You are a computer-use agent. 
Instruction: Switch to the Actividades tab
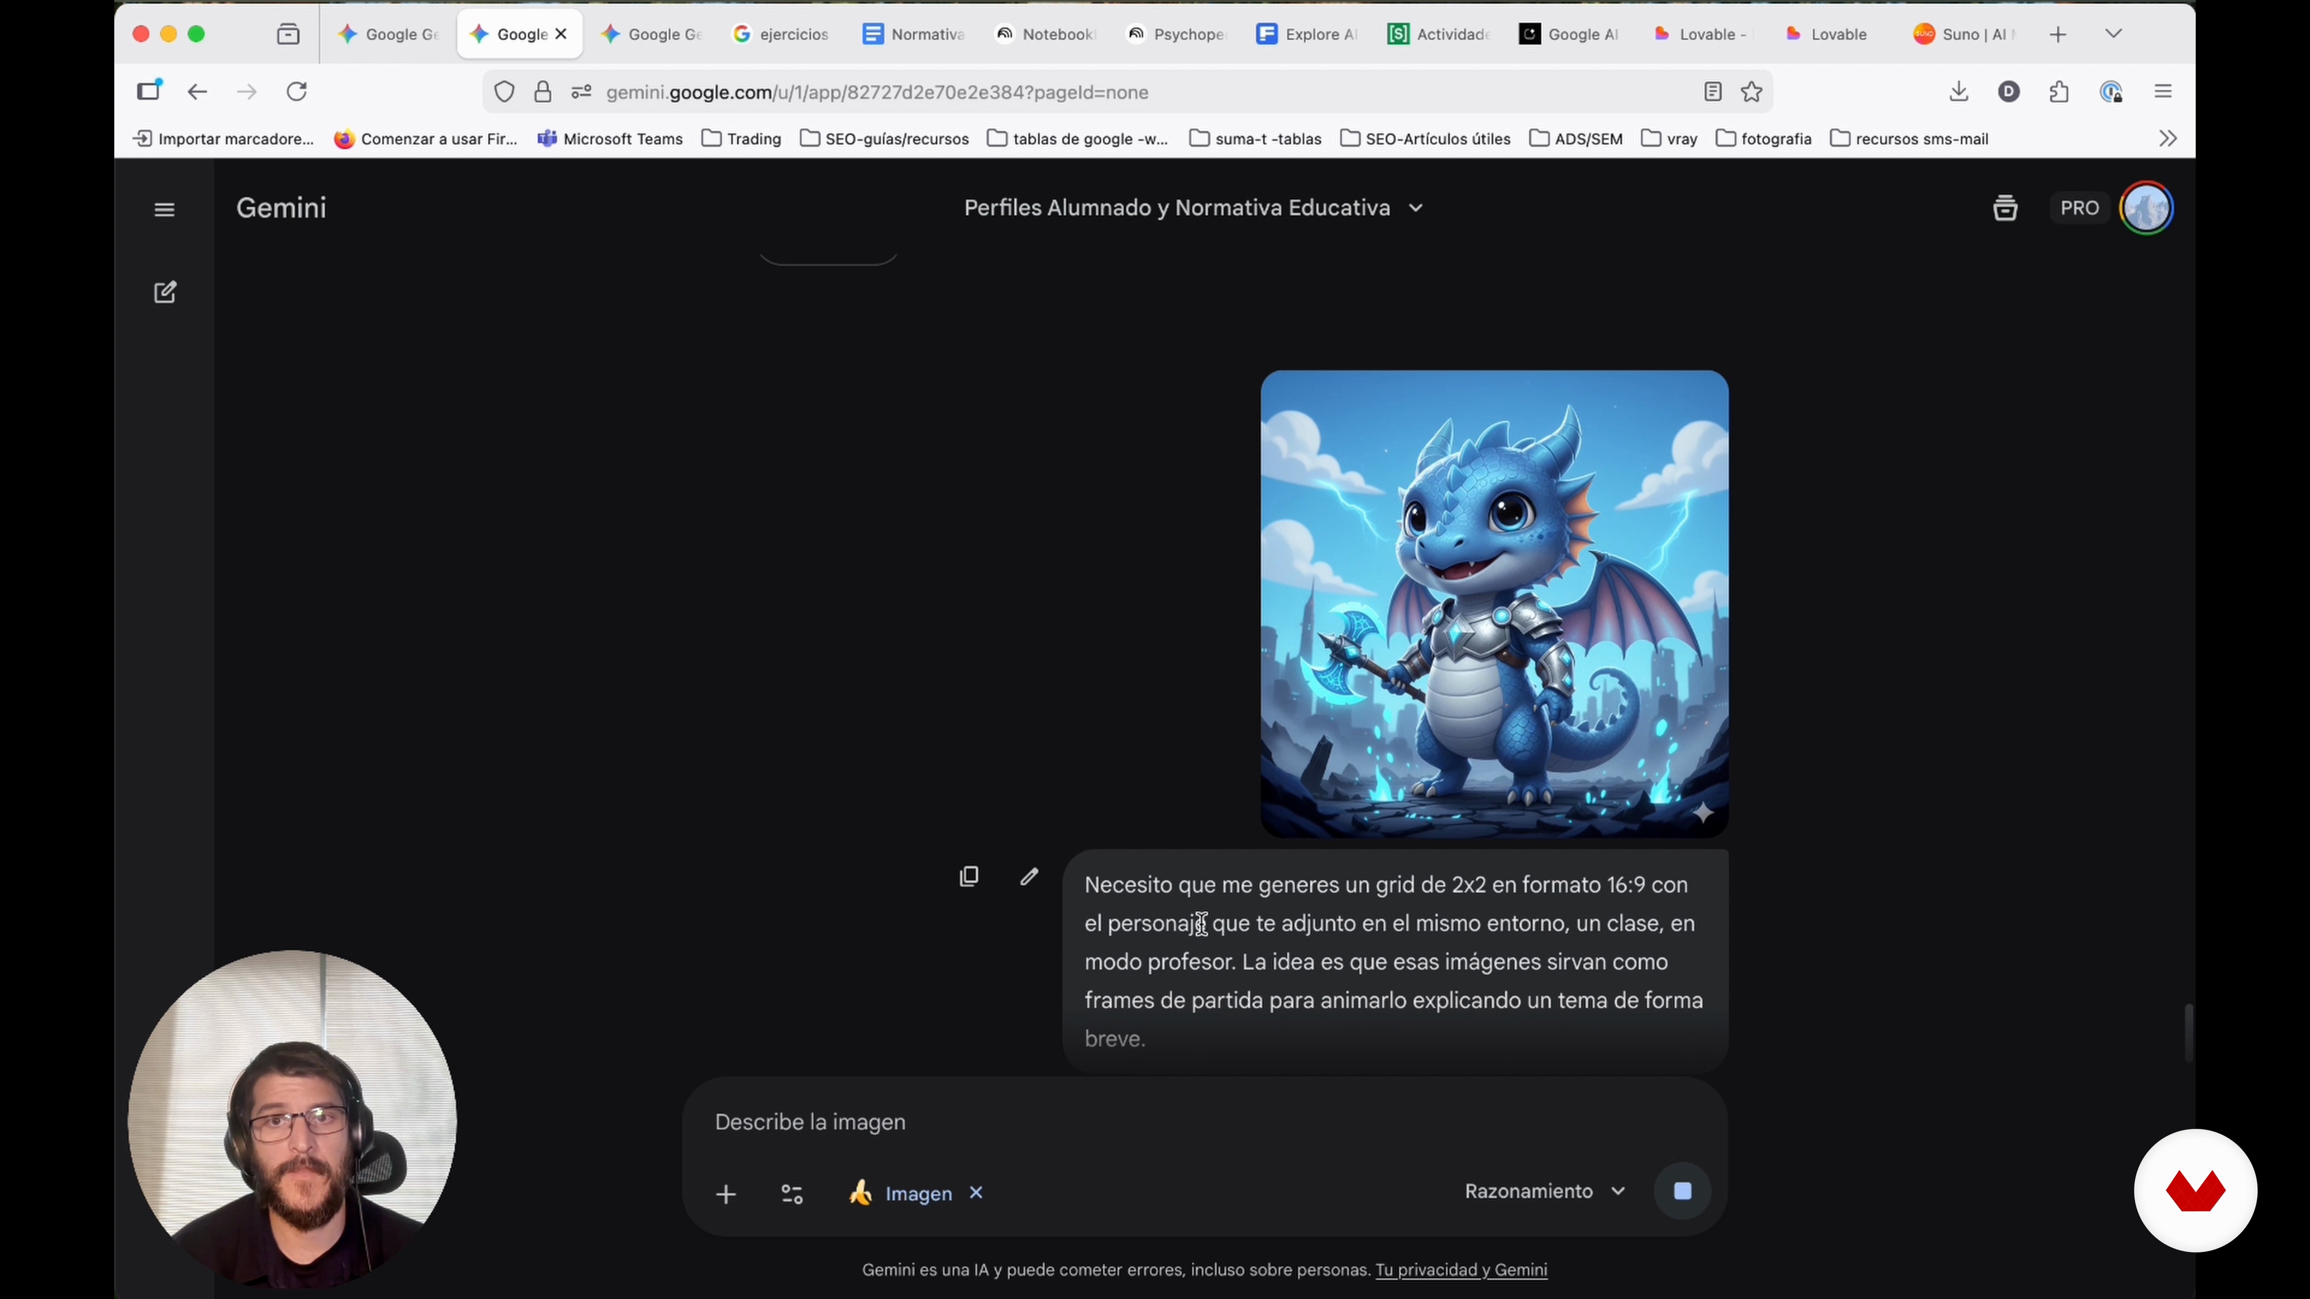[1440, 34]
